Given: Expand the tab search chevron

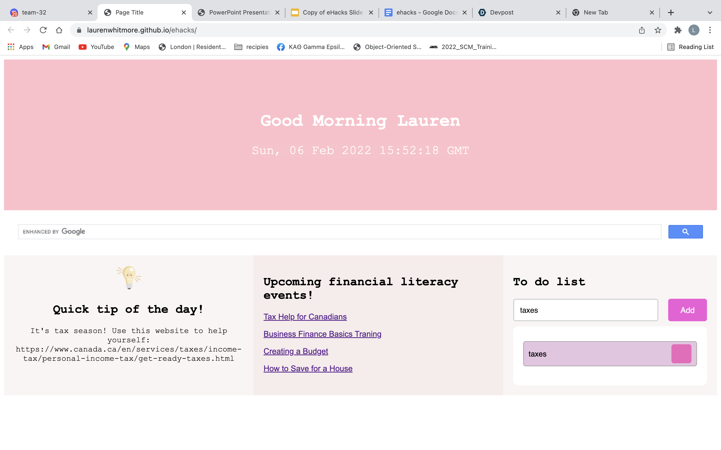Looking at the screenshot, I should (710, 12).
